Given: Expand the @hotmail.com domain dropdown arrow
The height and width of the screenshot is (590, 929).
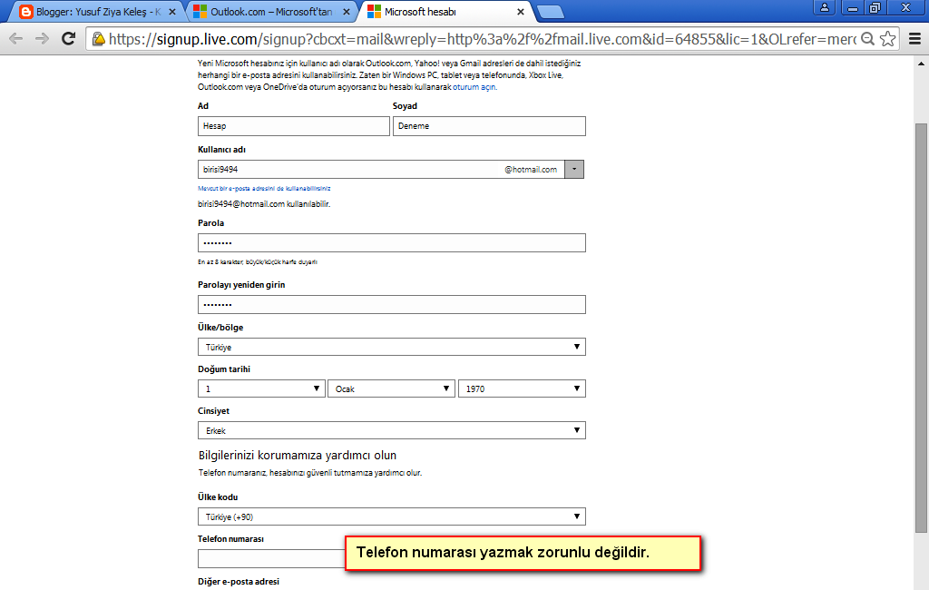Looking at the screenshot, I should click(x=574, y=170).
